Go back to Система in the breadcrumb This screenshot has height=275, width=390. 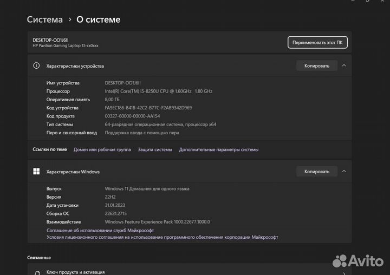[45, 19]
